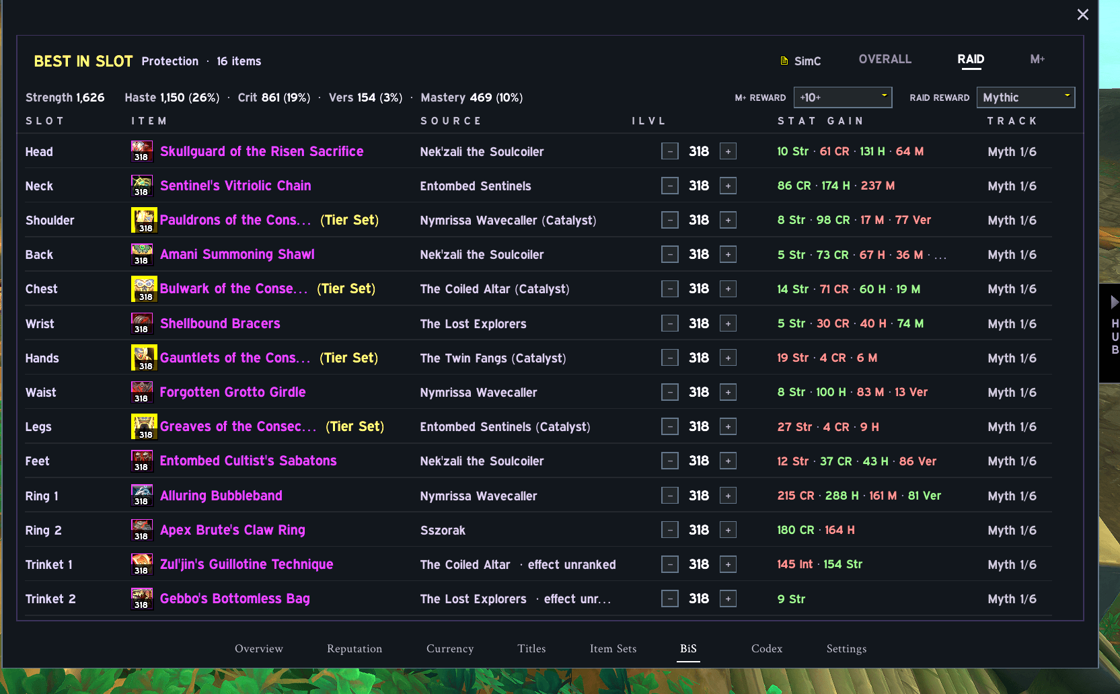This screenshot has width=1120, height=694.
Task: Increase item level for Head slot
Action: tap(728, 151)
